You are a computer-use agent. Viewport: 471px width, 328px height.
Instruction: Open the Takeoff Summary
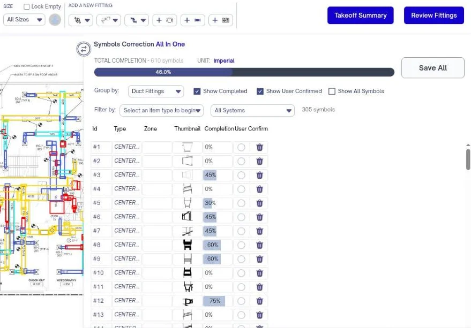click(x=361, y=16)
